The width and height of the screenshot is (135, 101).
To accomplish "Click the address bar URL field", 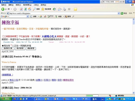I will tap(62, 13).
